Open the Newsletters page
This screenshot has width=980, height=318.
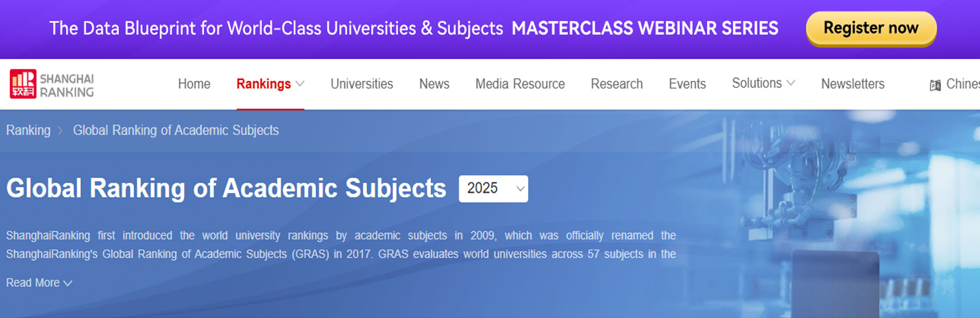852,84
